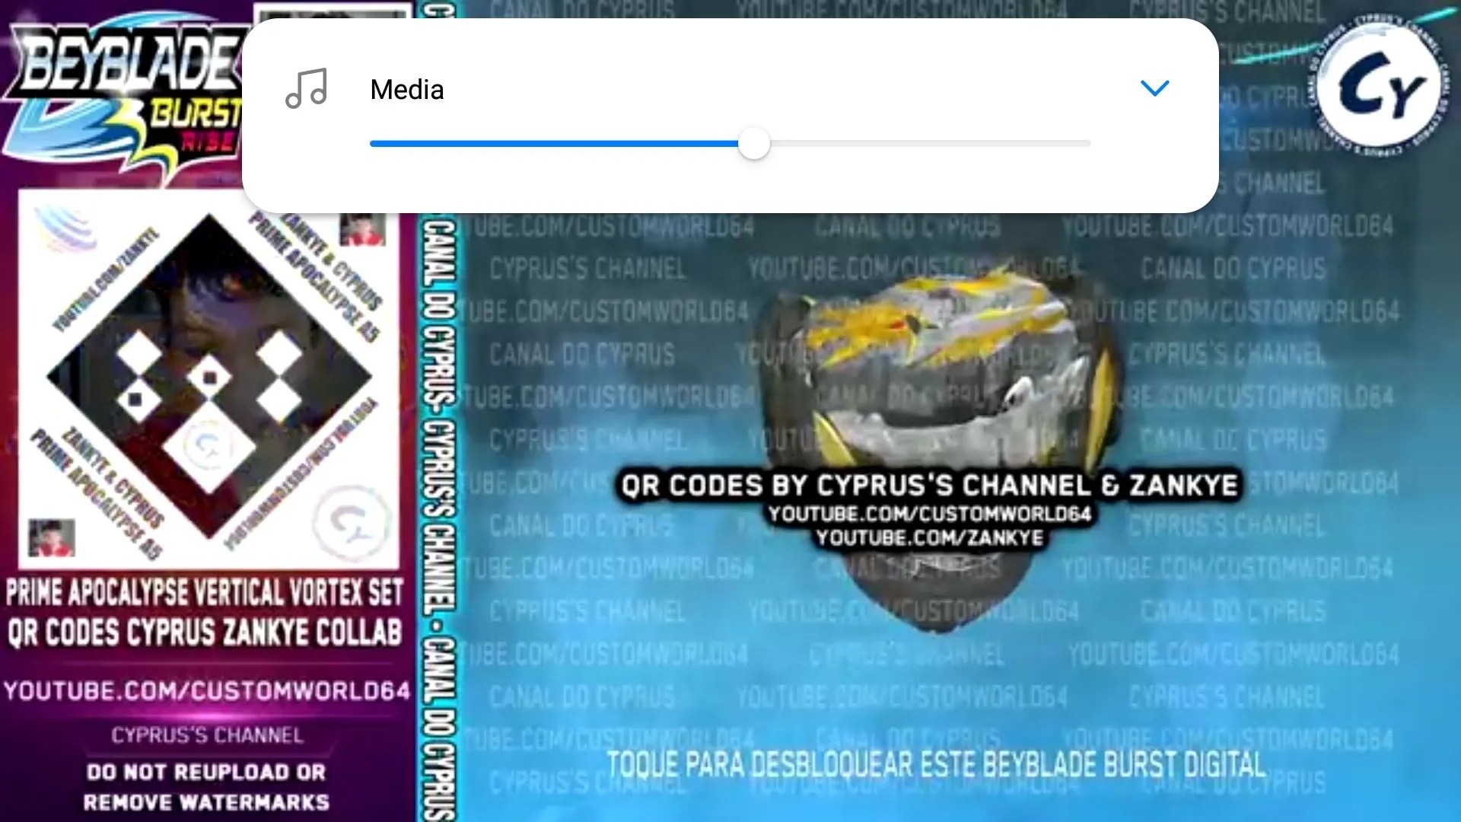1461x822 pixels.
Task: Click 'REMOVE WATERMARKS' warning line
Action: tap(206, 802)
